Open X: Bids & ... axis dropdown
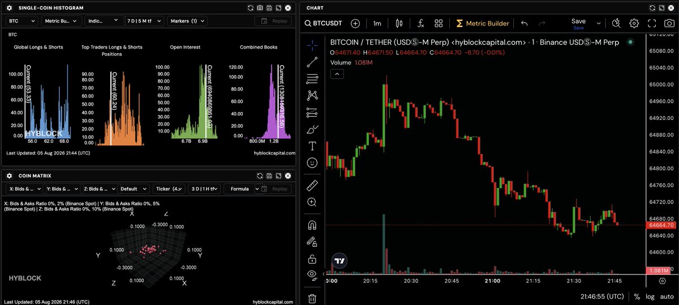679x305 pixels. tap(24, 188)
